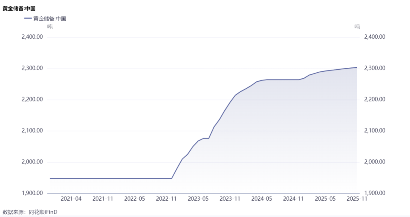Click left axis value 2,300.00
410x217 pixels.
[x=32, y=68]
